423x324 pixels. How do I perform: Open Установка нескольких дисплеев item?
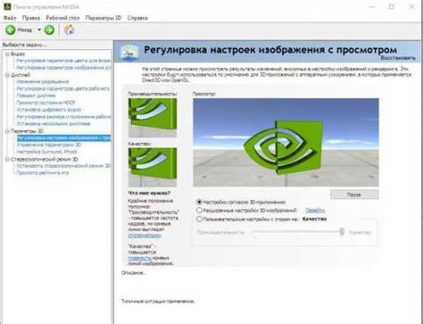pyautogui.click(x=54, y=123)
